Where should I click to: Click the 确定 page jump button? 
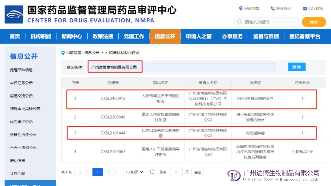point(198,172)
